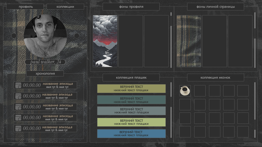Choose the plaid fabric personal page background
This screenshot has height=147, width=262.
[x=189, y=41]
